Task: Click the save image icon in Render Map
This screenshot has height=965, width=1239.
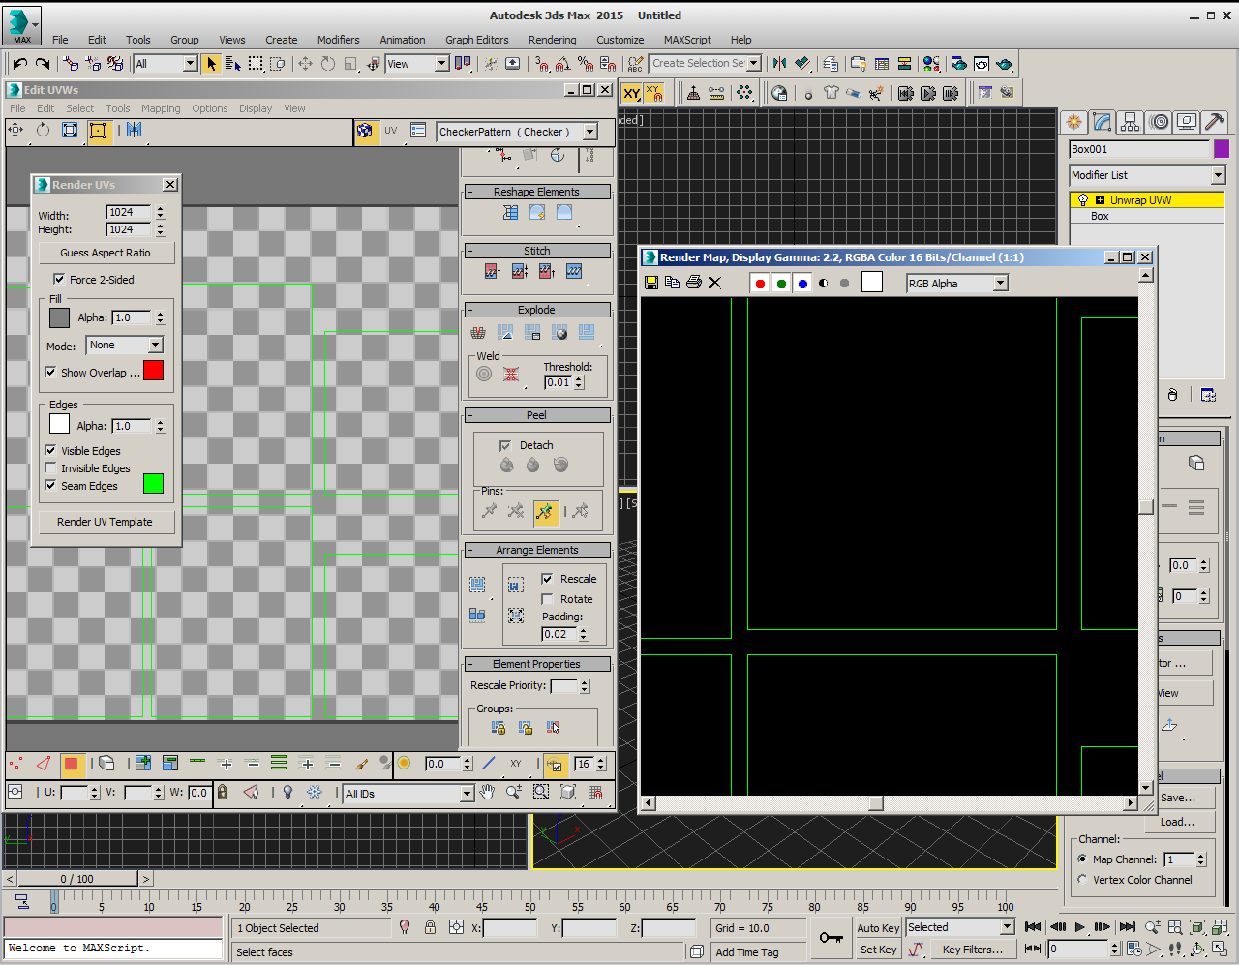Action: pyautogui.click(x=651, y=283)
